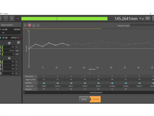Viewport: 154px width, 116px height.
Task: Switch to the CAPTURE step
Action: pyautogui.click(x=96, y=99)
